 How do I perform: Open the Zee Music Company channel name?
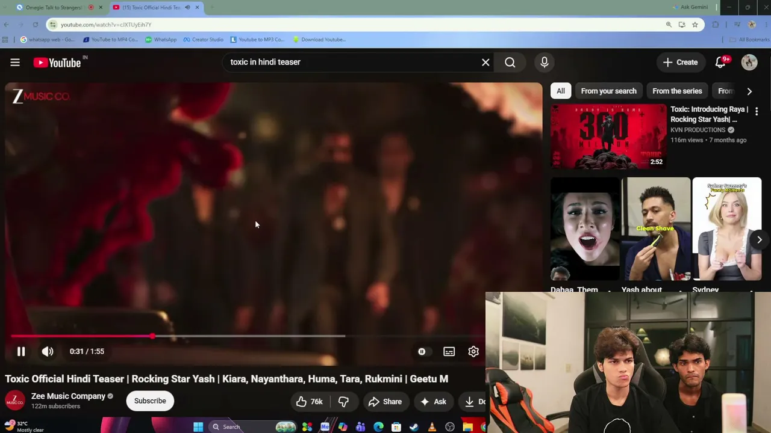coord(68,396)
